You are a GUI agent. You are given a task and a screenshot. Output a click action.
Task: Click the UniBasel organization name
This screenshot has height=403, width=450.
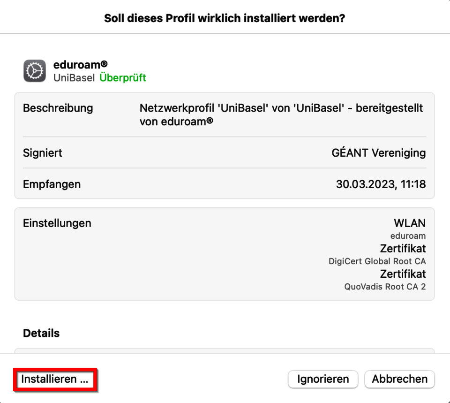coord(74,78)
